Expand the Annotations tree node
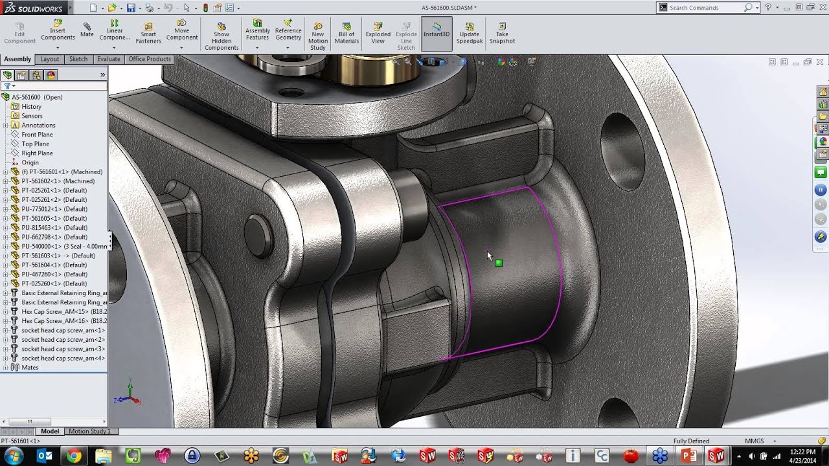Image resolution: width=829 pixels, height=466 pixels. coord(5,126)
